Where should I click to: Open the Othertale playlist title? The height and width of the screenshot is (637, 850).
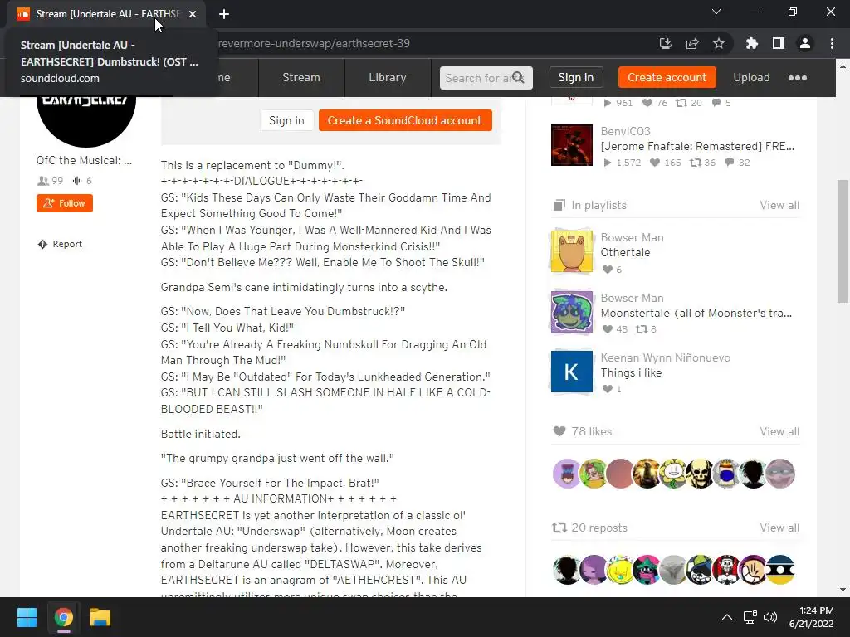pos(625,252)
